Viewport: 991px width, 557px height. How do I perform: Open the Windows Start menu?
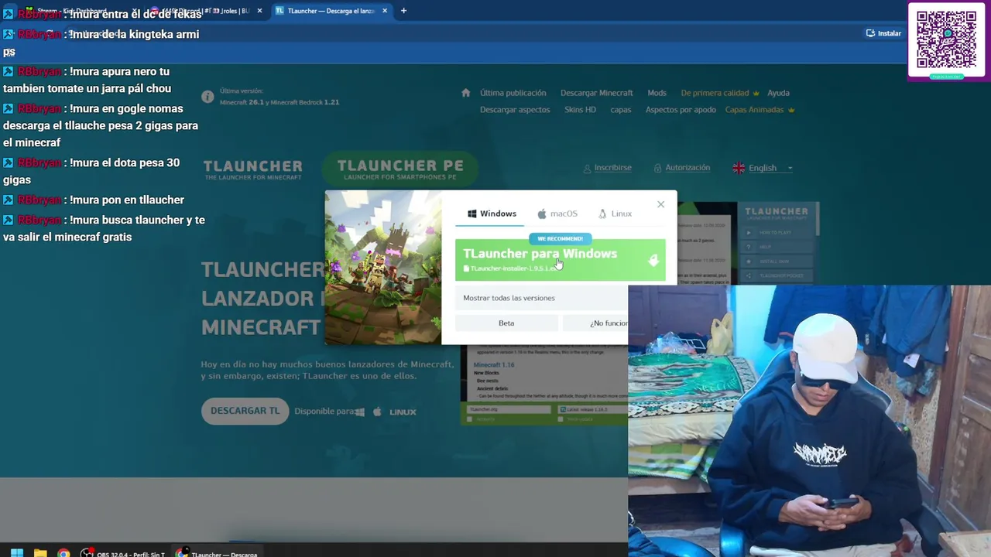16,553
